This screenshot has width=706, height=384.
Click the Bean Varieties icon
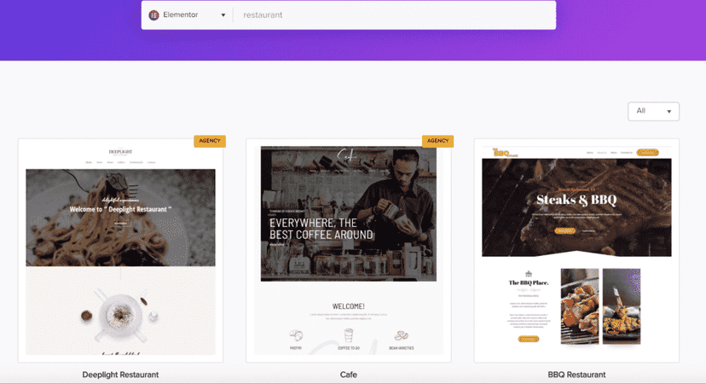point(400,335)
